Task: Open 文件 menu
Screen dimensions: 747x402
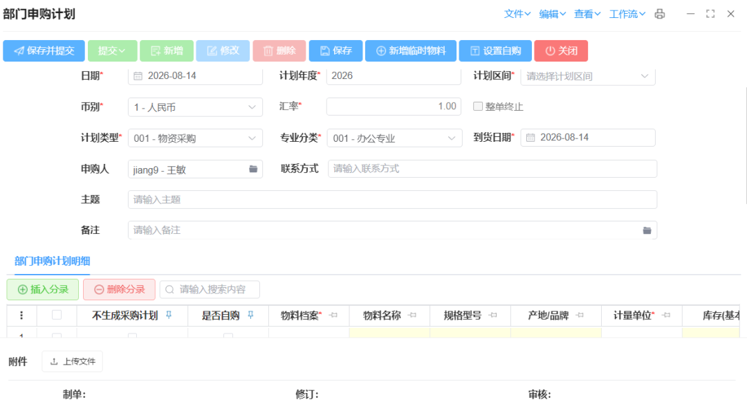Action: point(517,14)
